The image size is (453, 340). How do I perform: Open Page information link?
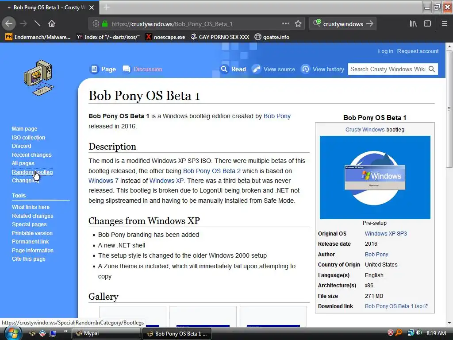point(33,251)
